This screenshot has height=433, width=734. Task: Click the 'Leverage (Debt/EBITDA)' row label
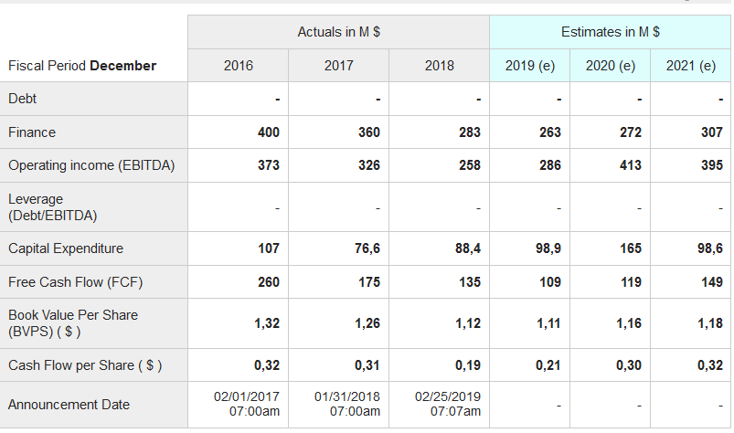[53, 207]
